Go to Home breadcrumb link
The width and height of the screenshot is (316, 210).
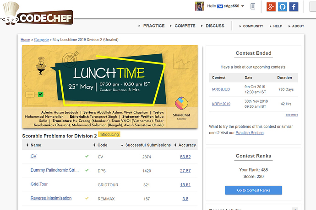25,40
